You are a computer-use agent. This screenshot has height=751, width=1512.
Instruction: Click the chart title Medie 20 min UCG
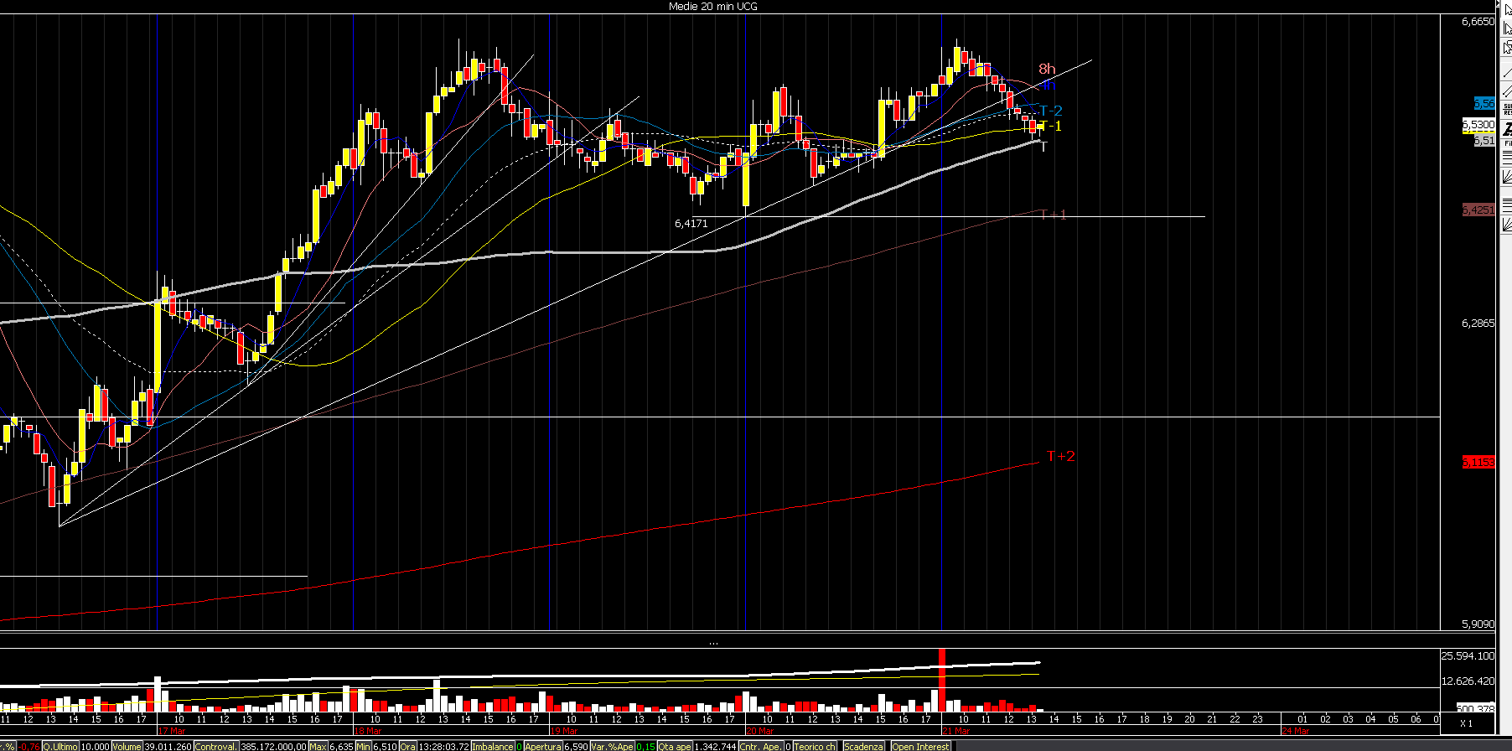tap(713, 6)
